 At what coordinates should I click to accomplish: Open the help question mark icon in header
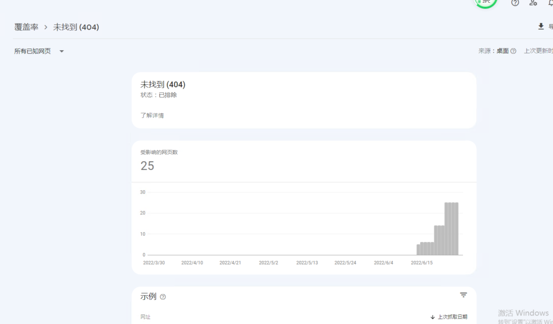[515, 3]
